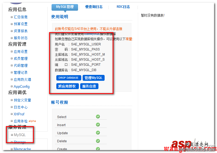The height and width of the screenshot is (153, 217).
Task: Open AppConfig in the sidebar
Action: coord(21,86)
